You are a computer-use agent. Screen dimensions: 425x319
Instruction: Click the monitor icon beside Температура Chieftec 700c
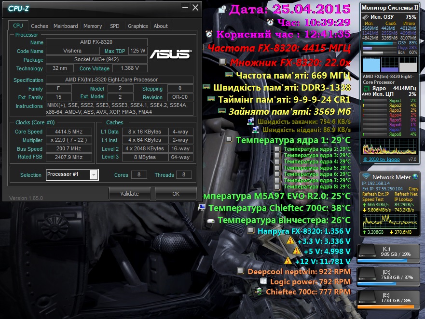pyautogui.click(x=201, y=207)
